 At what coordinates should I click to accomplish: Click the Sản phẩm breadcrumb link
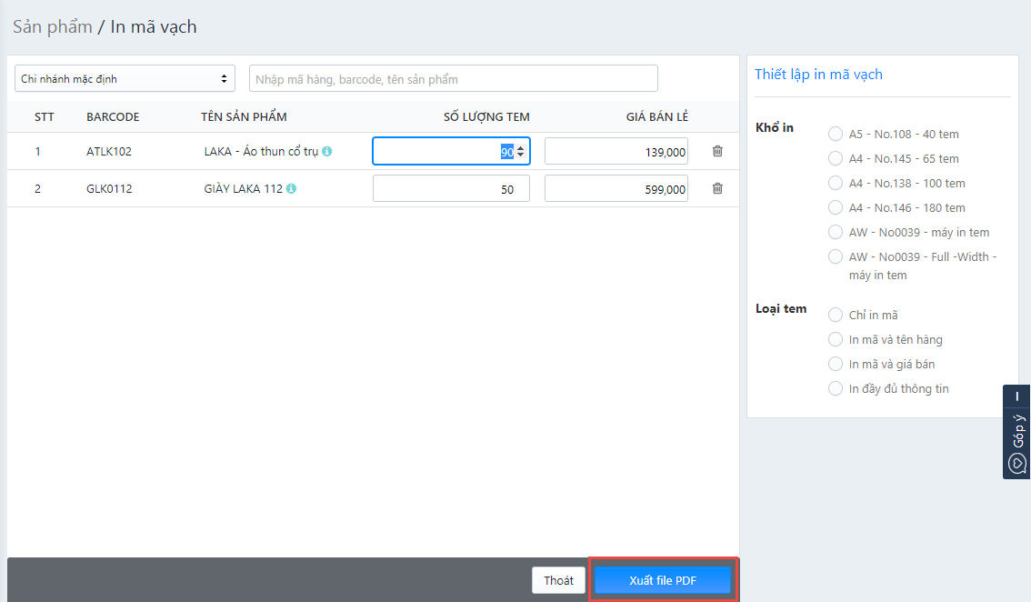[x=53, y=26]
